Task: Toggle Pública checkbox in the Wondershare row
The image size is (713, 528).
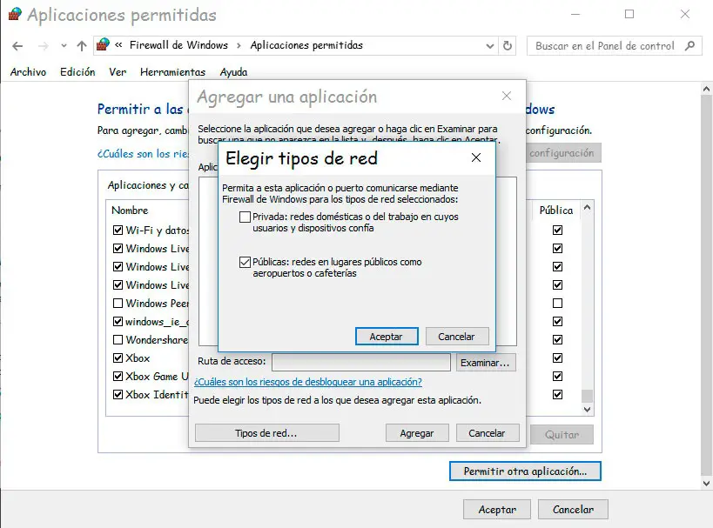Action: (x=557, y=339)
